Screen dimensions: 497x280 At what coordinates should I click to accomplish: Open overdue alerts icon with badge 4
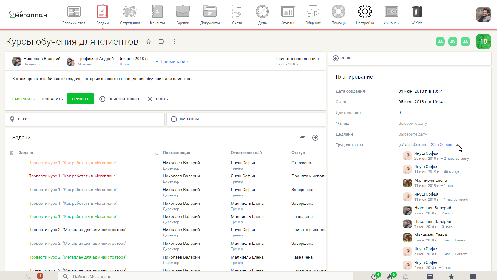(x=375, y=276)
